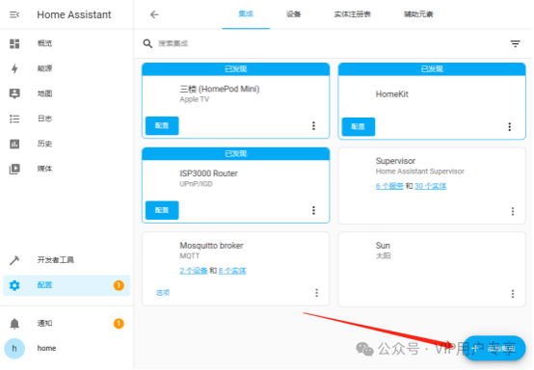The image size is (534, 370).
Task: Switch to the 集成 integrations tab
Action: click(x=246, y=14)
